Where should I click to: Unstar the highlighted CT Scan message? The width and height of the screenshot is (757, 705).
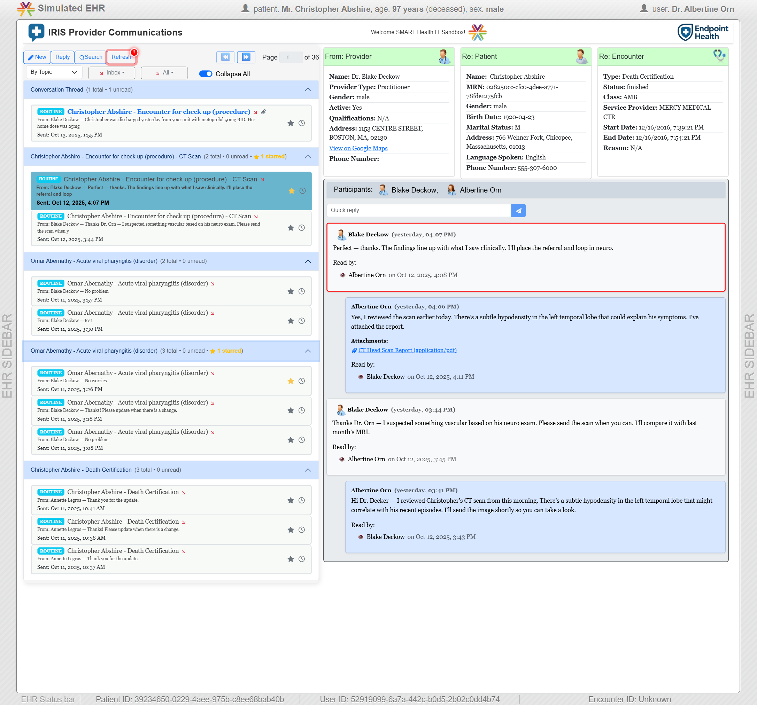pos(291,191)
